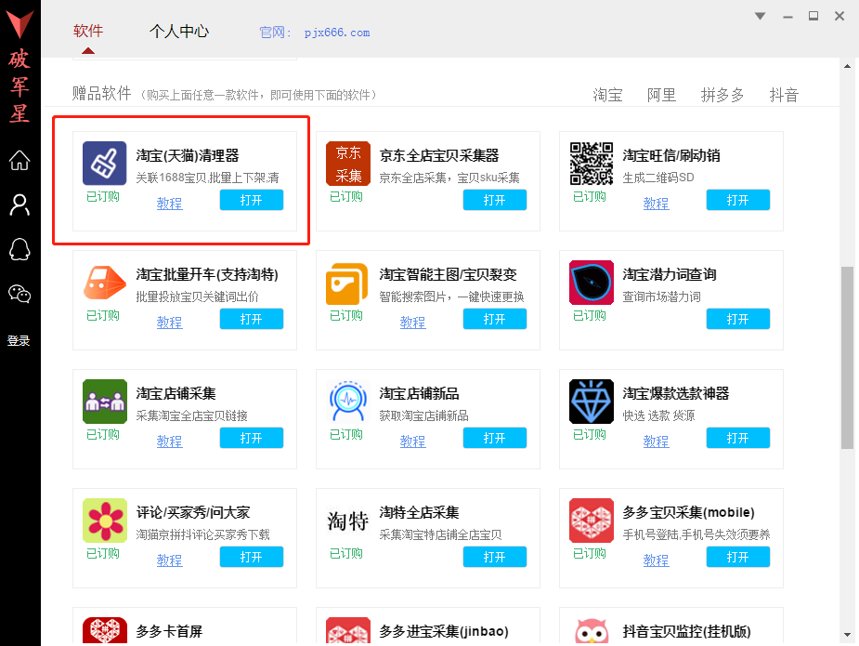Open 淘宝店铺新品 with 打开 button
Viewport: 859px width, 646px height.
pyautogui.click(x=495, y=438)
